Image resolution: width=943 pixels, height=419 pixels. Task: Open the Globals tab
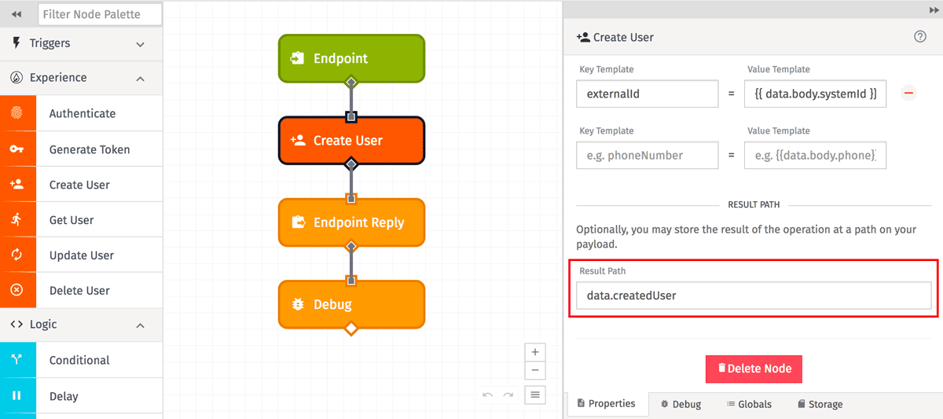(749, 404)
